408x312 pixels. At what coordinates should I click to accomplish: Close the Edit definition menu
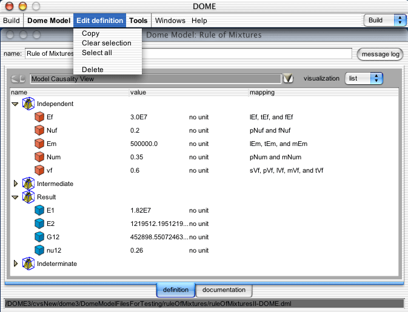[99, 21]
